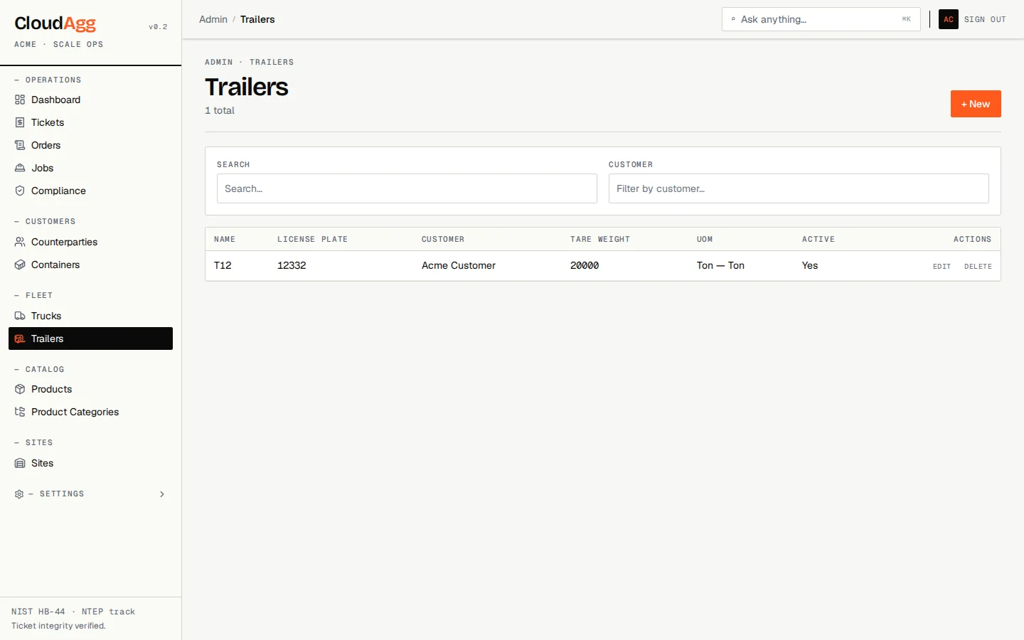
Task: Click the Sign Out link
Action: (x=985, y=19)
